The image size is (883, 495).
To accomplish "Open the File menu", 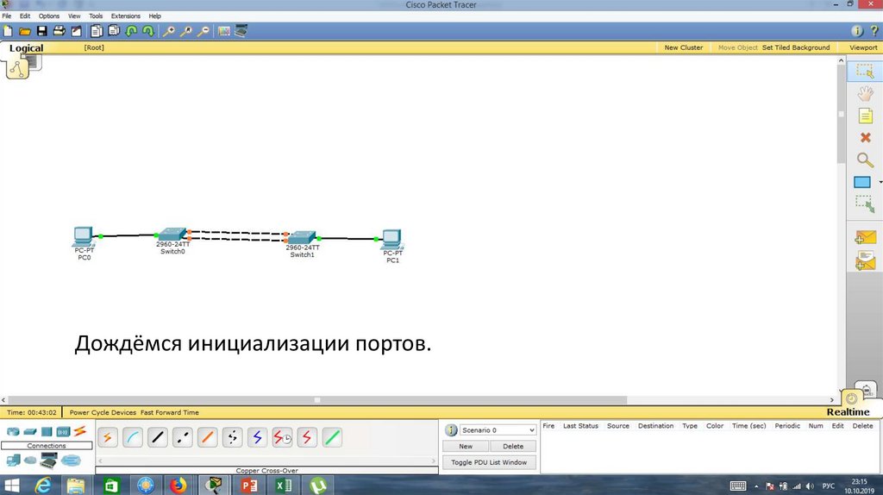I will (7, 16).
